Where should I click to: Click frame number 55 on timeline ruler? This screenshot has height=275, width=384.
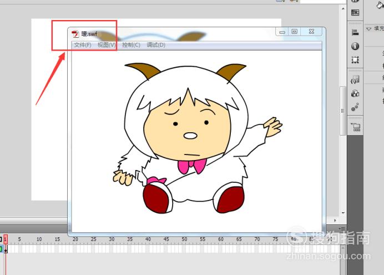point(203,239)
